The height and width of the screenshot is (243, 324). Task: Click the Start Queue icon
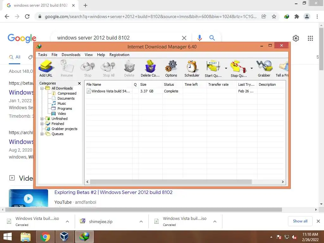(213, 68)
